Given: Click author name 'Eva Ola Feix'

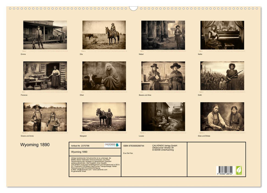Looking at the screenshot, I should (128, 153).
